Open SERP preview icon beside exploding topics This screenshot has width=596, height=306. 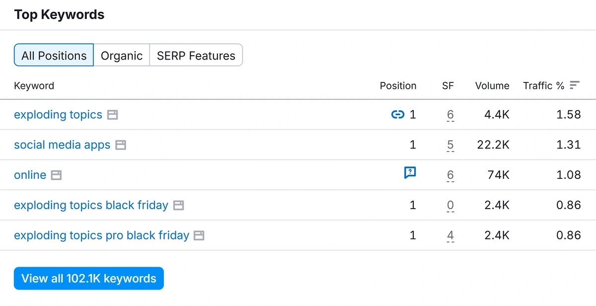pos(113,115)
